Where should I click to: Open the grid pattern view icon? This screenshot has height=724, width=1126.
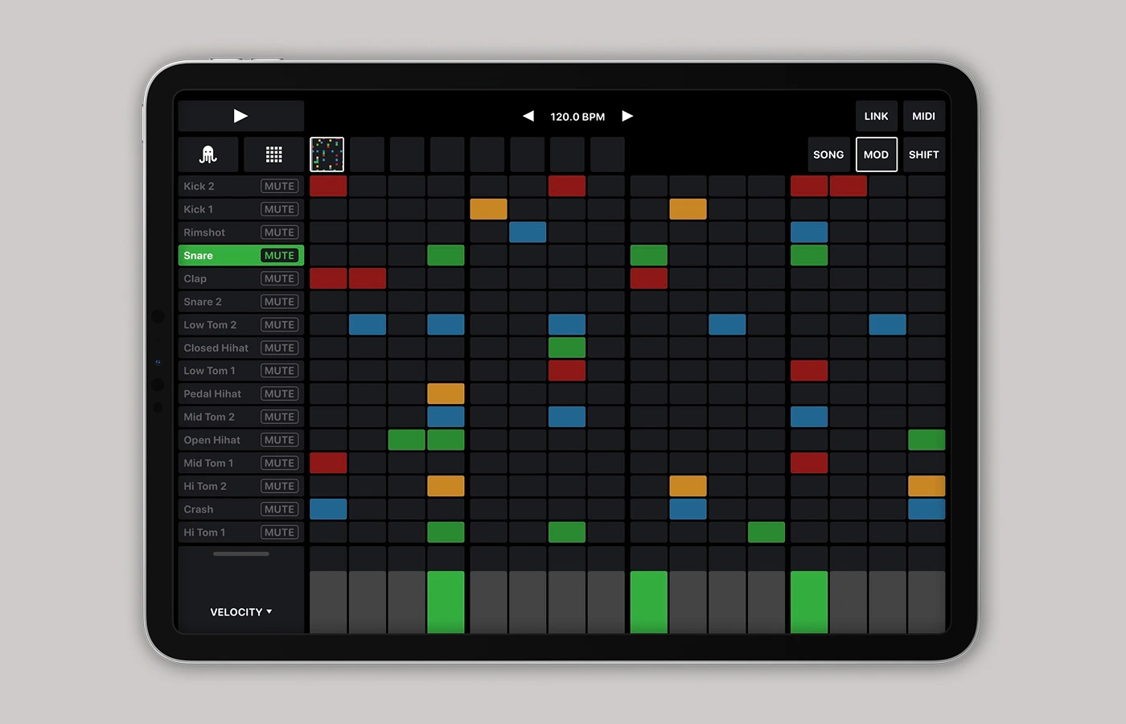pos(273,154)
